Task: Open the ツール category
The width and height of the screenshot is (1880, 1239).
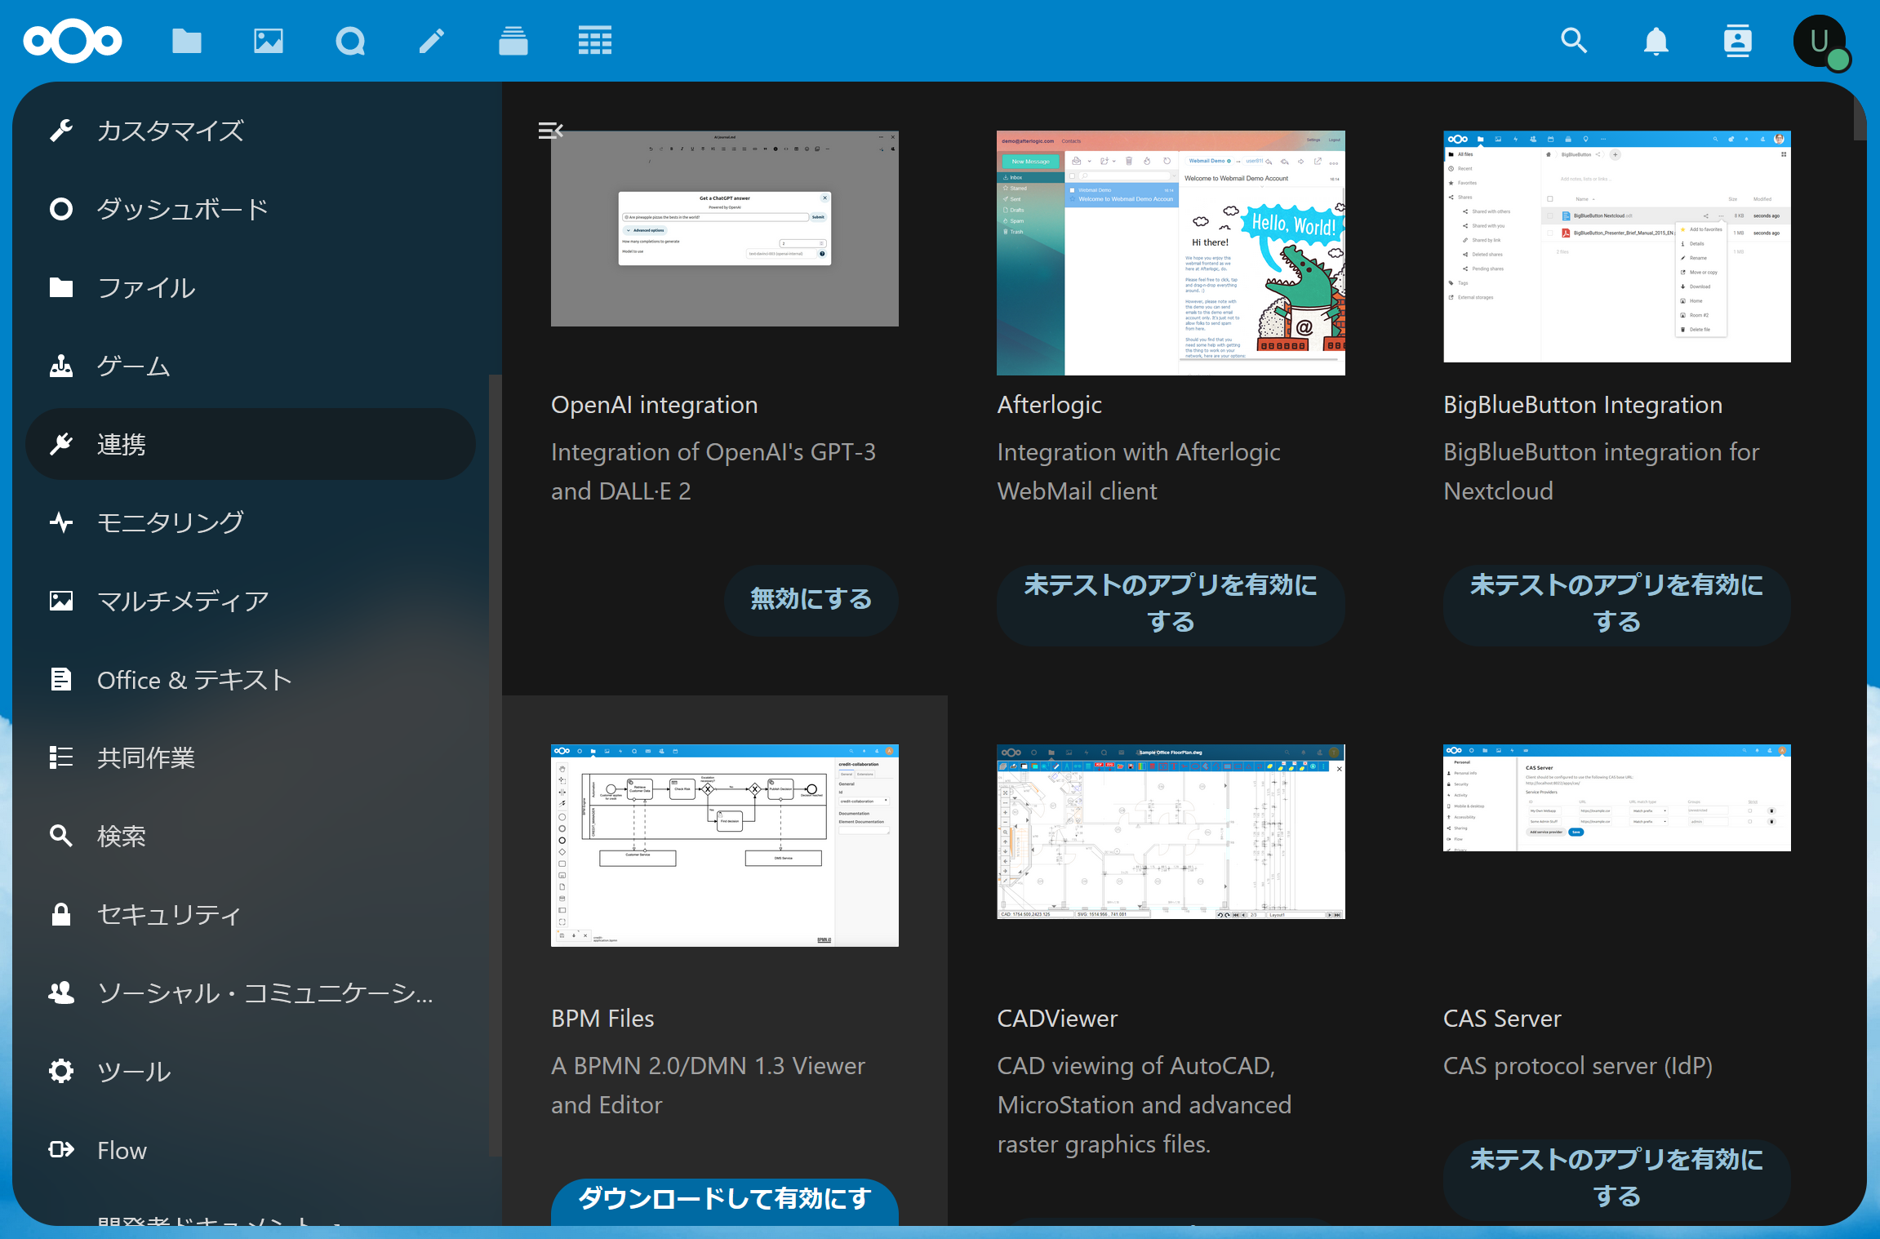Action: 251,1071
